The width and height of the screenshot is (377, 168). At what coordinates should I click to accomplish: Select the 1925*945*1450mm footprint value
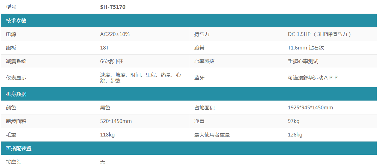pyautogui.click(x=310, y=108)
